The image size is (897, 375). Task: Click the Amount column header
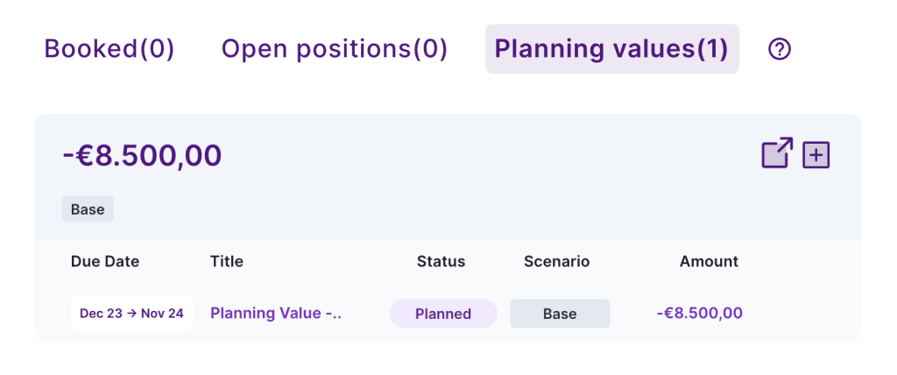[x=709, y=261]
